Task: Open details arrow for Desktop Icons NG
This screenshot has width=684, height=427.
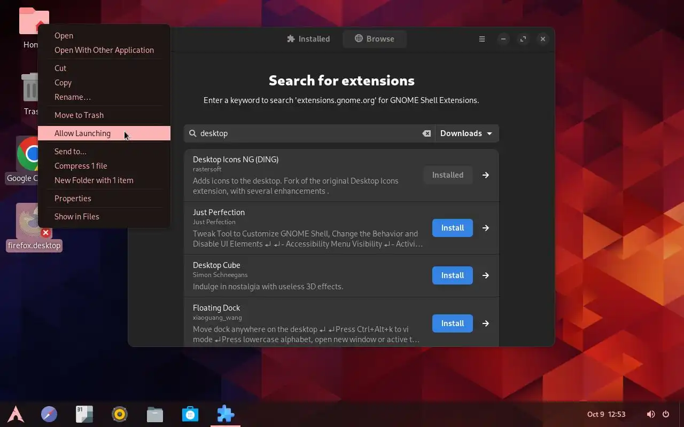Action: pyautogui.click(x=485, y=175)
